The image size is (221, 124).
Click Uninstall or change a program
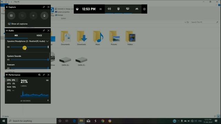(64, 9)
